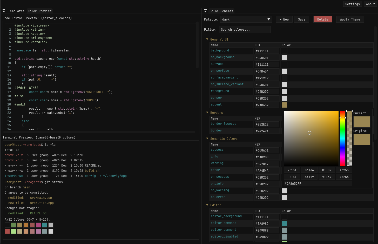Open the Settings menu
This screenshot has width=378, height=244.
(x=352, y=4)
